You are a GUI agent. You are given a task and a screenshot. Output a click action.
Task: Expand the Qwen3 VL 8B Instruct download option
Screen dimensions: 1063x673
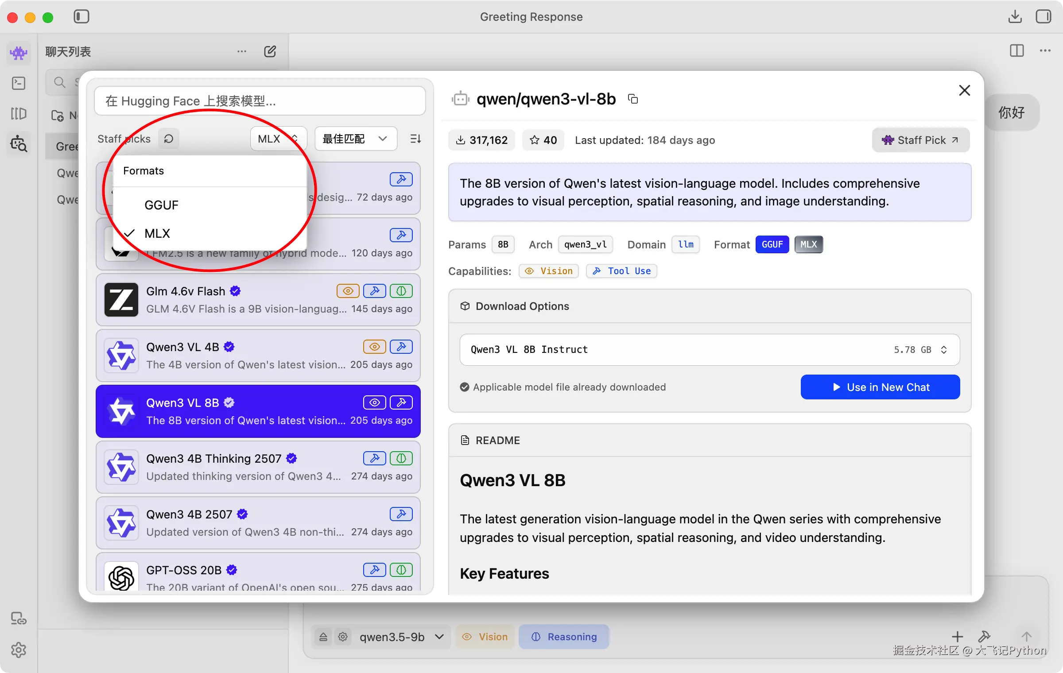point(710,350)
